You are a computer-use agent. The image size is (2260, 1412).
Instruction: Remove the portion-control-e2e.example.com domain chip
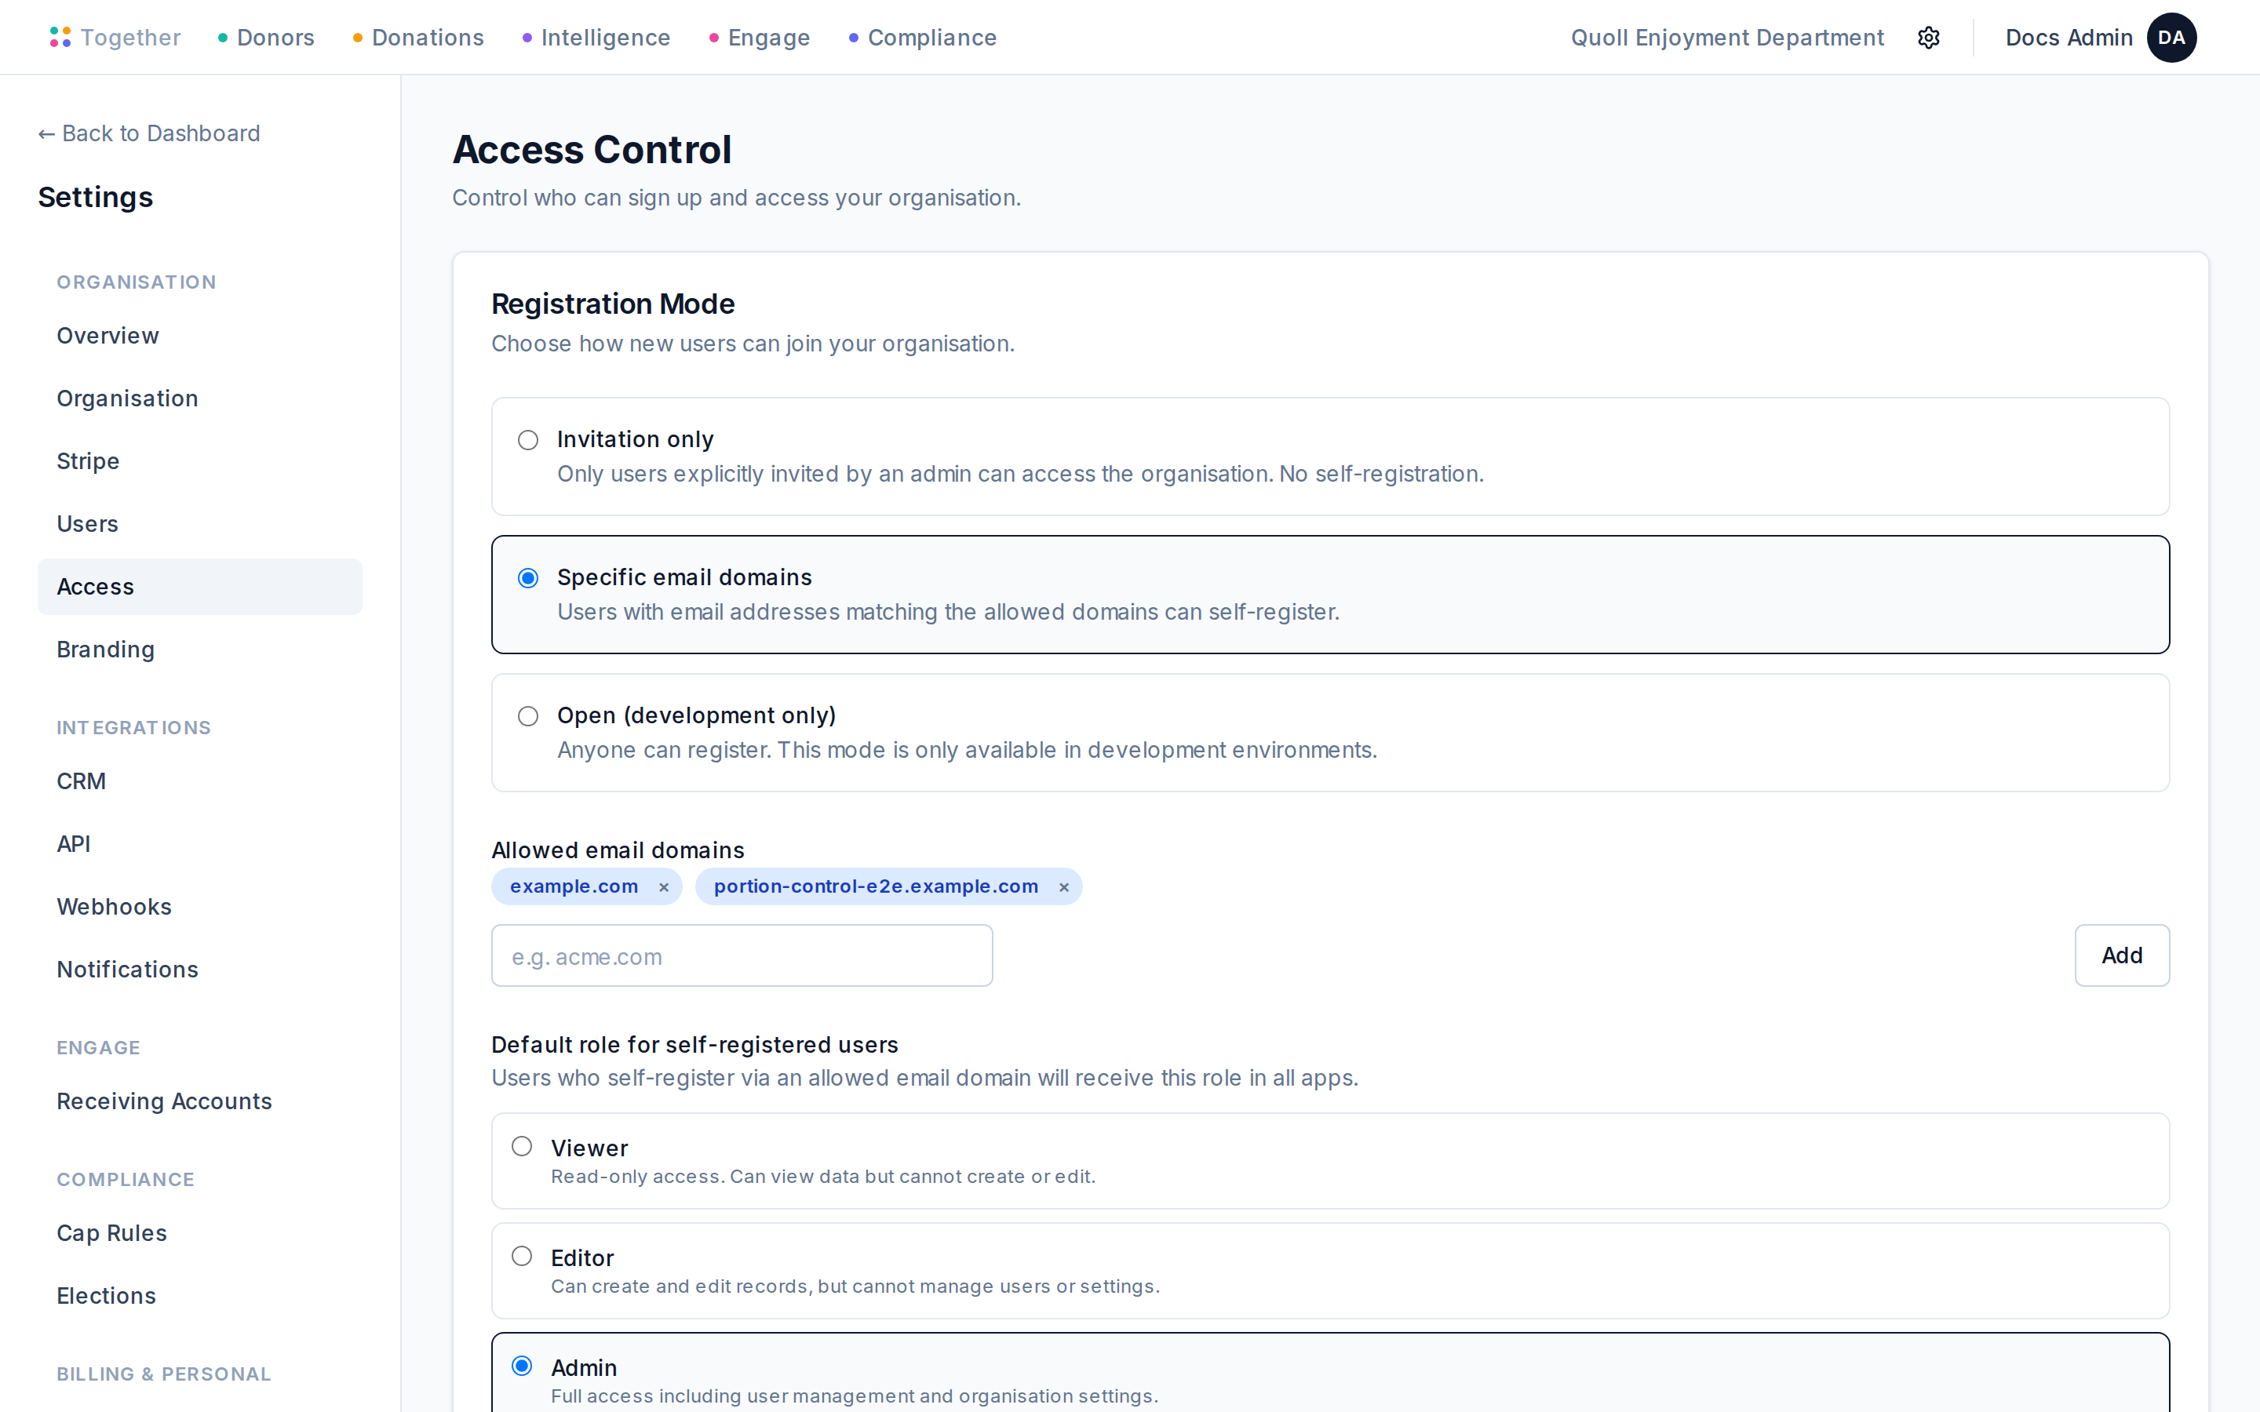pyautogui.click(x=1064, y=887)
